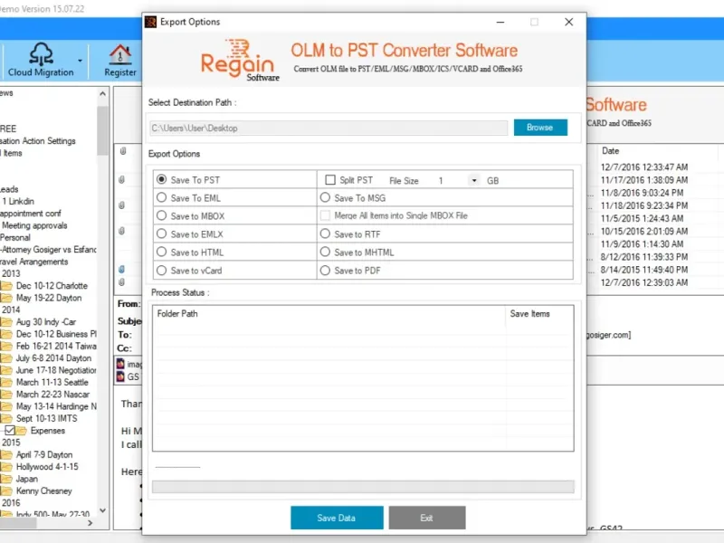Screen dimensions: 724x543
Task: Click the Folder Path column header
Action: [177, 313]
